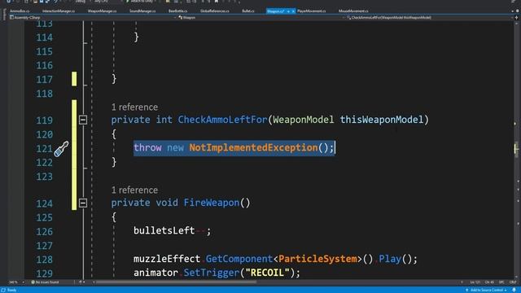
Task: Open 1 reference link above FireWeapon
Action: [x=134, y=190]
